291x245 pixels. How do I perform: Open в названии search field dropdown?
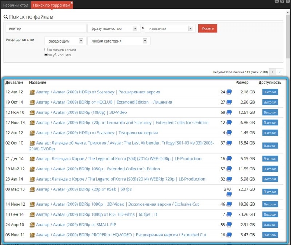[170, 29]
